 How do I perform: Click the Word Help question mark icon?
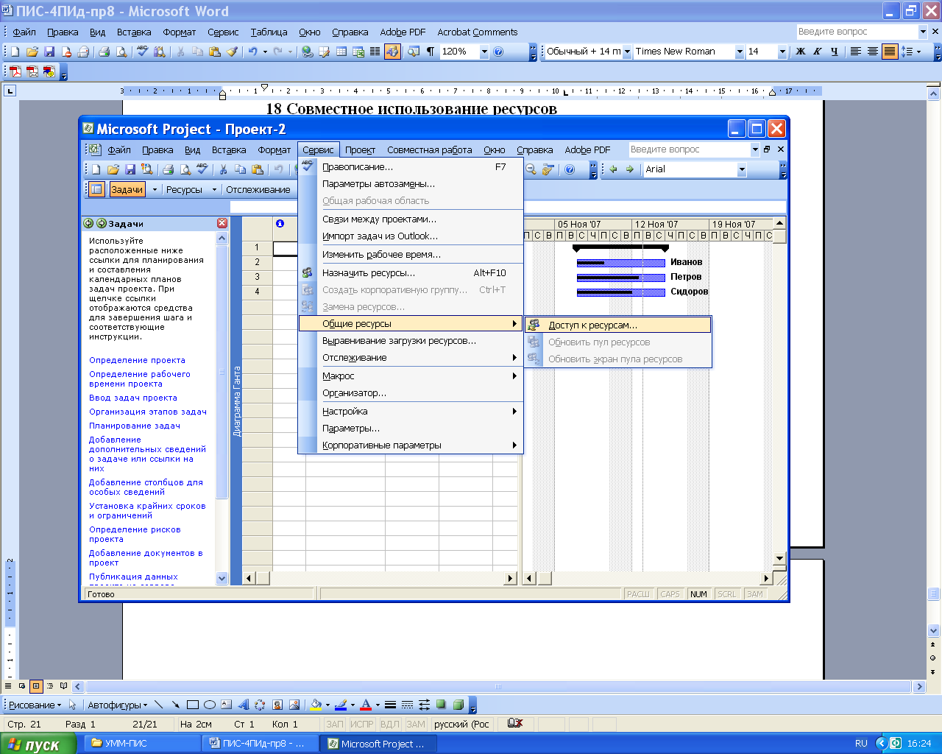pyautogui.click(x=498, y=52)
